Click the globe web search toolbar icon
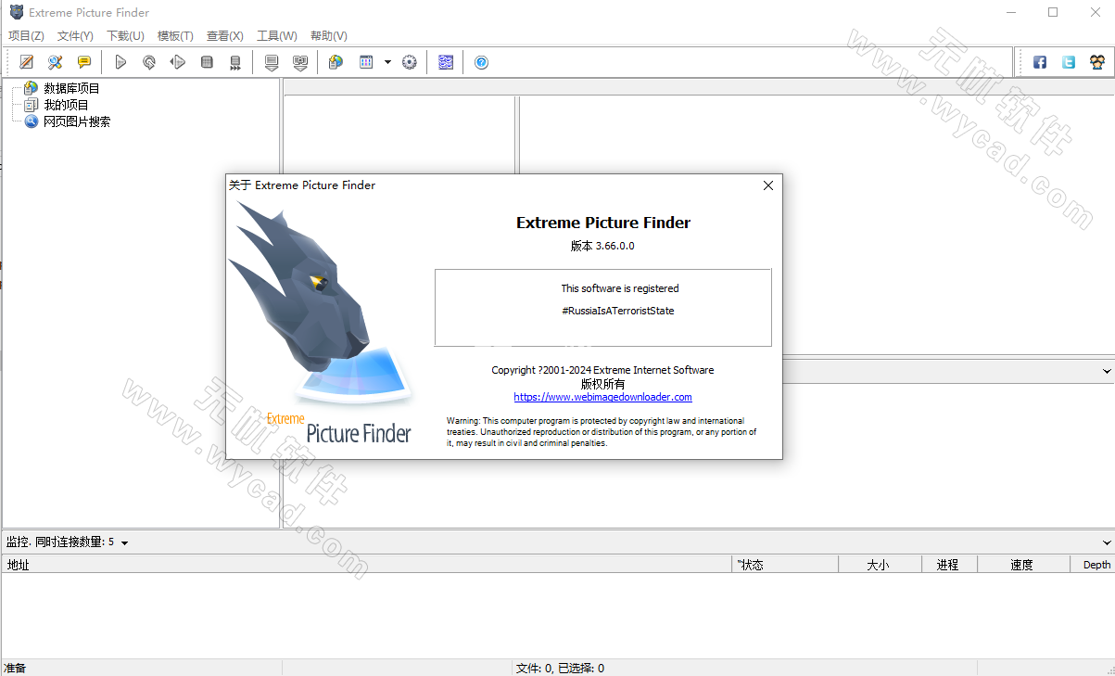The height and width of the screenshot is (676, 1115). pyautogui.click(x=336, y=62)
